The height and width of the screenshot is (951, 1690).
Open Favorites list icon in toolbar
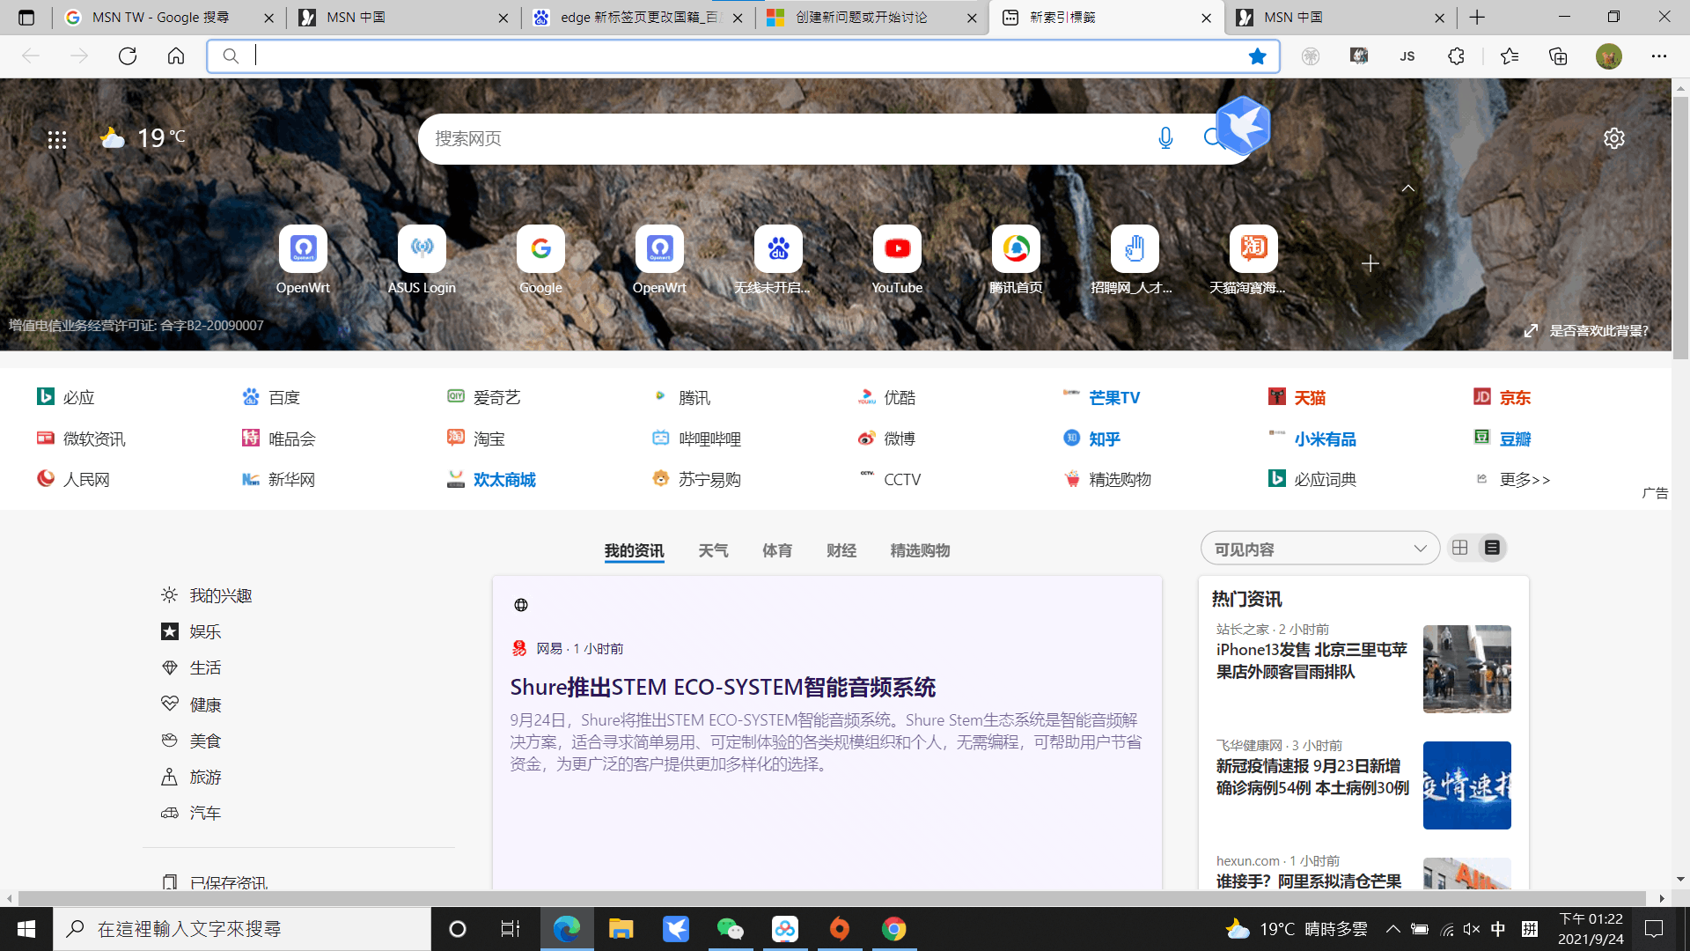pos(1510,56)
